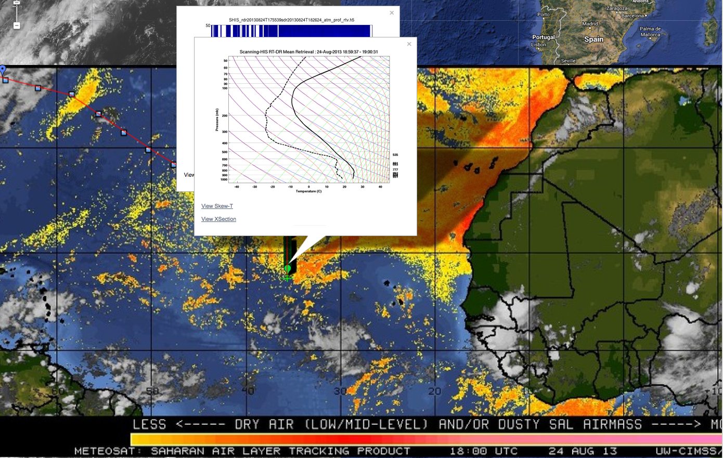Click the Skew-T temperature pressure chart

pos(309,119)
